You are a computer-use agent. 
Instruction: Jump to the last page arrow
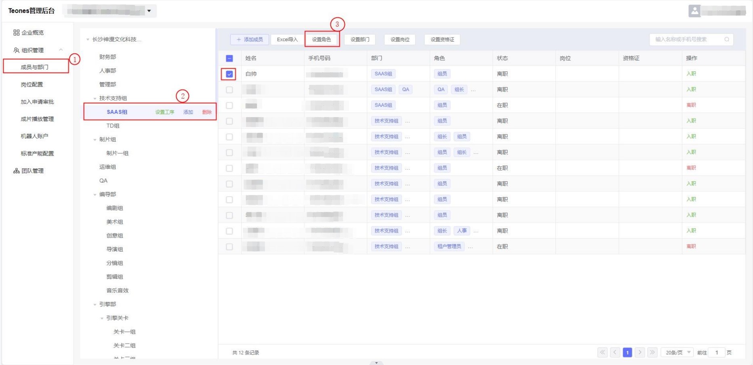[652, 352]
